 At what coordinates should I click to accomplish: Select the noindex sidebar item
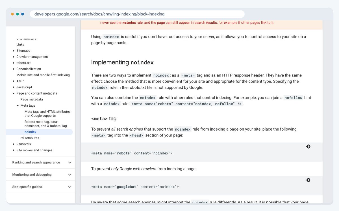tap(40, 132)
